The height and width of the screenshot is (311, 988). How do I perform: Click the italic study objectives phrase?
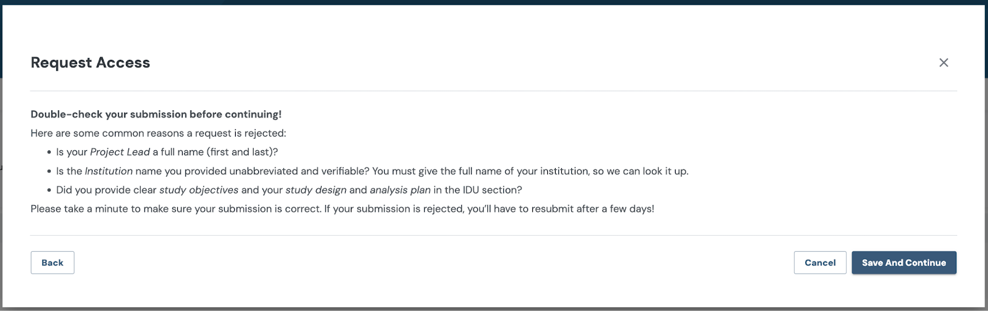point(199,190)
